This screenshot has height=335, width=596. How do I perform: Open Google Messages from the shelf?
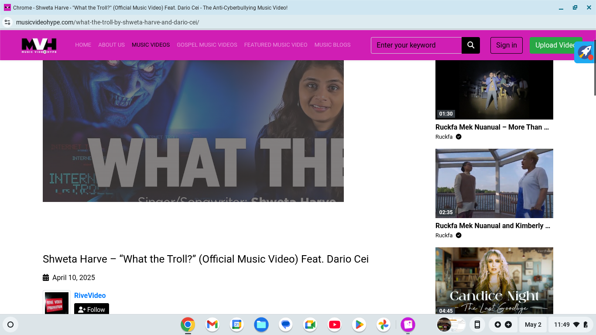[286, 325]
